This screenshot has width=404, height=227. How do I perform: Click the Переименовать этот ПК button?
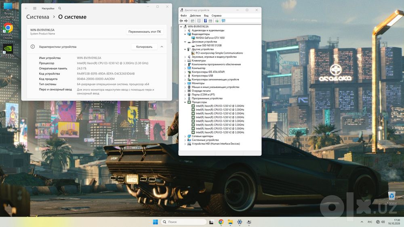pyautogui.click(x=145, y=31)
